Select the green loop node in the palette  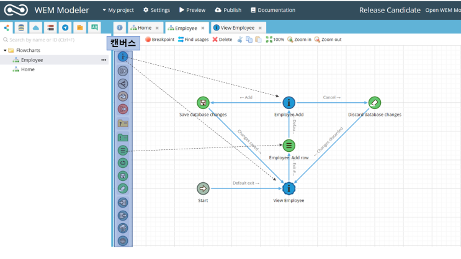click(123, 163)
